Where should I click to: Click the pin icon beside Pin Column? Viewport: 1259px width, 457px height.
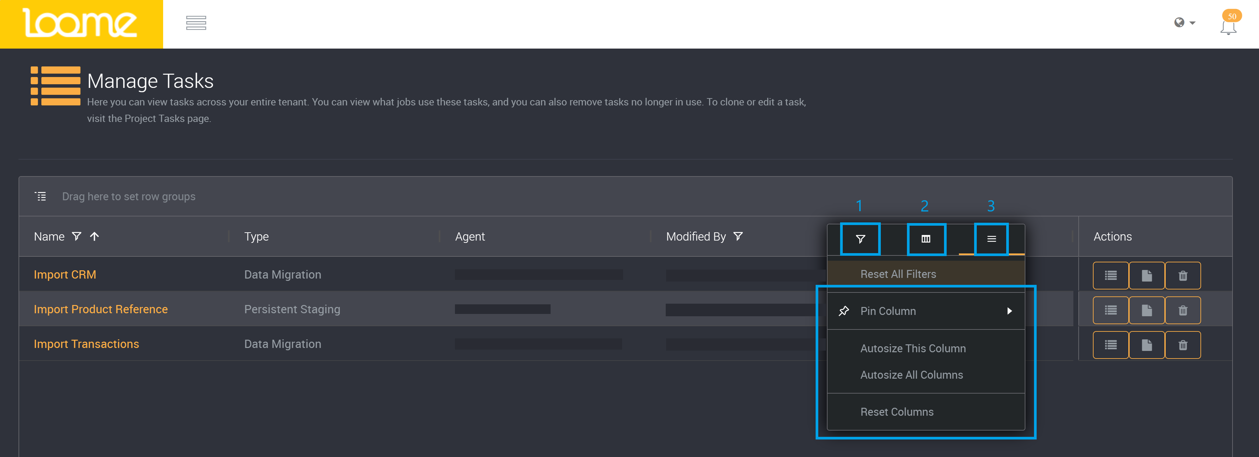click(x=843, y=311)
